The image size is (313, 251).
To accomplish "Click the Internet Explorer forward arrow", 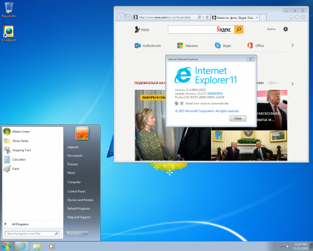I will point(128,18).
